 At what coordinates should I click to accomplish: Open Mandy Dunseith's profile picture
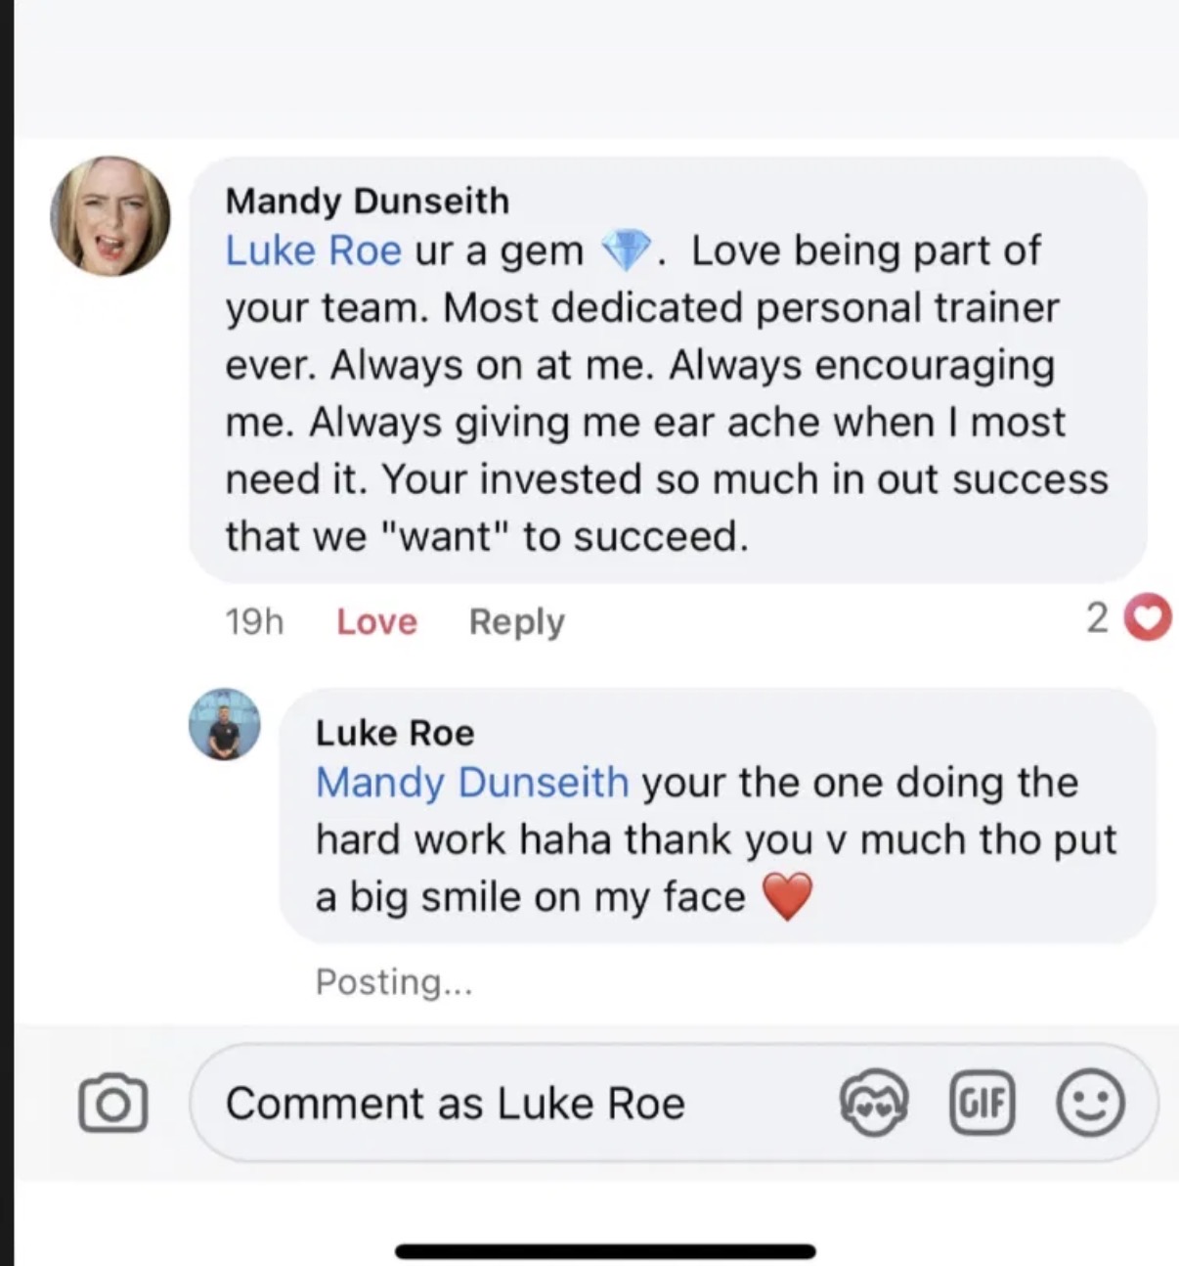click(x=110, y=216)
